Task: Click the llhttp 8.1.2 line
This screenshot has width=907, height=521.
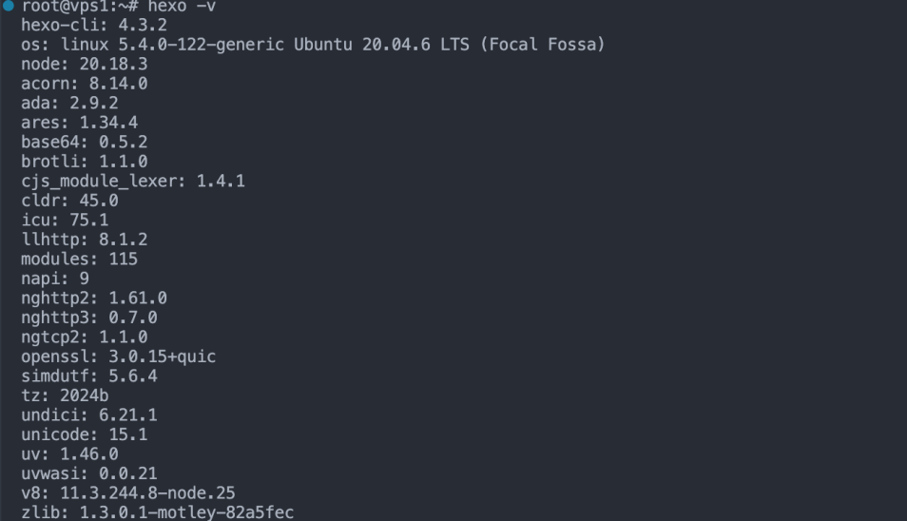Action: click(84, 240)
